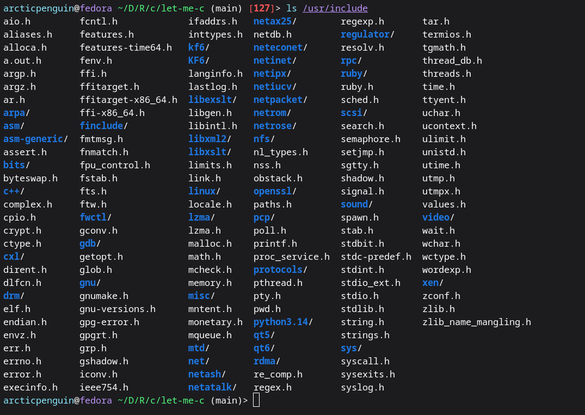This screenshot has width=585, height=415.
Task: Select the lzma.h file name
Action: pos(205,230)
